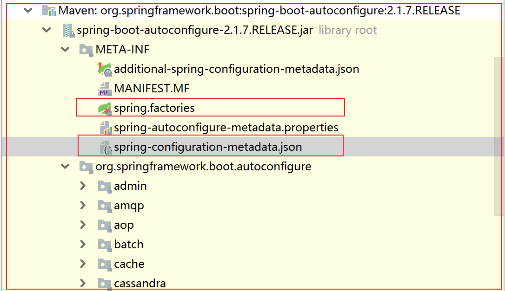Collapse the spring-boot-autoconfigure-2.1.7.RELEASE.jar node
This screenshot has width=505, height=291.
point(47,30)
